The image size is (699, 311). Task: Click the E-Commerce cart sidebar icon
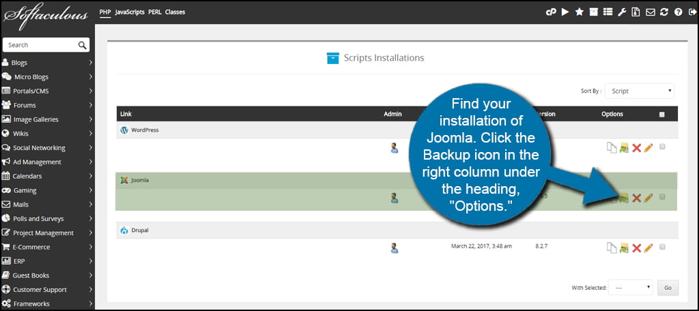(5, 247)
